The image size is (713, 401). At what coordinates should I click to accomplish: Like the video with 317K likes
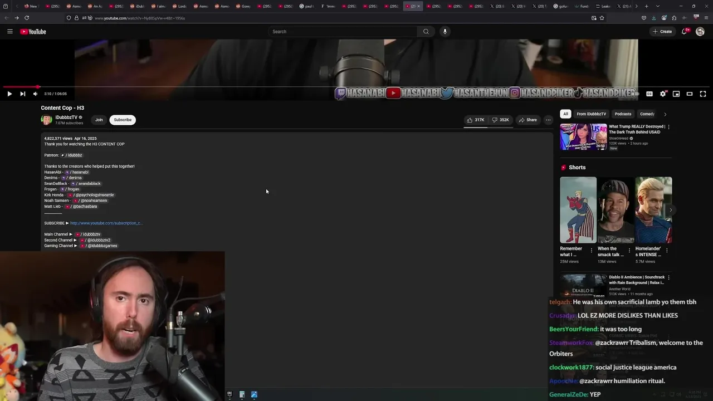[x=476, y=120]
